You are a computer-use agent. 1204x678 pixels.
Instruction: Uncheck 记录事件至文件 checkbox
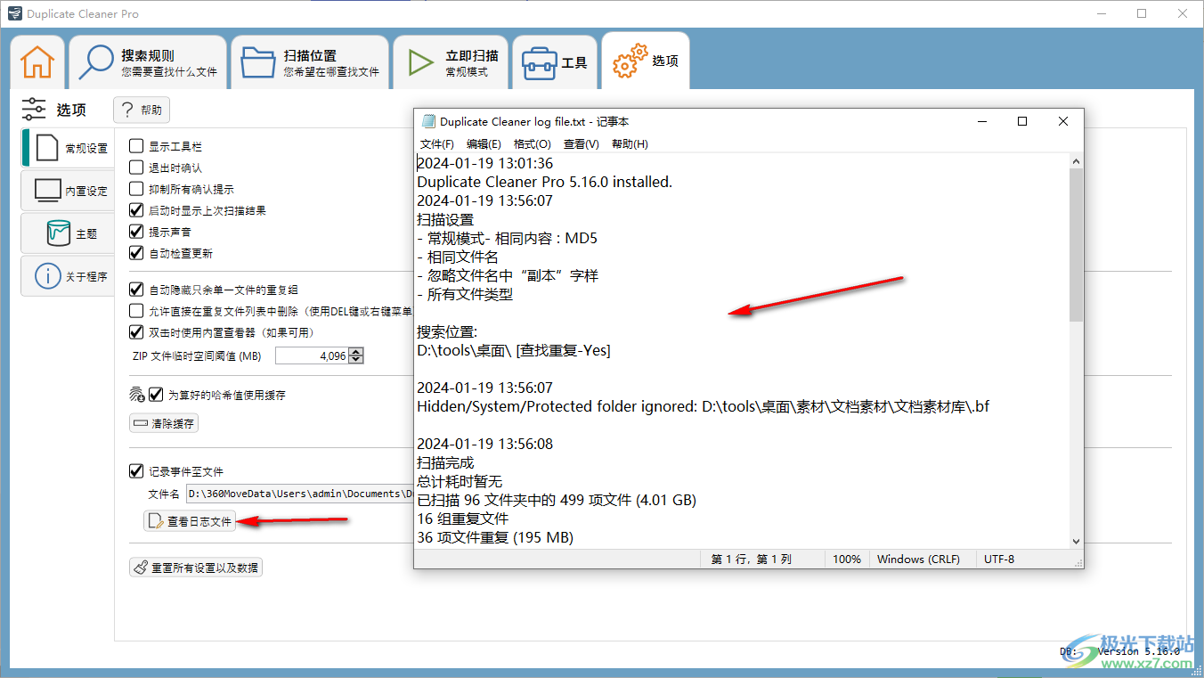pos(136,471)
